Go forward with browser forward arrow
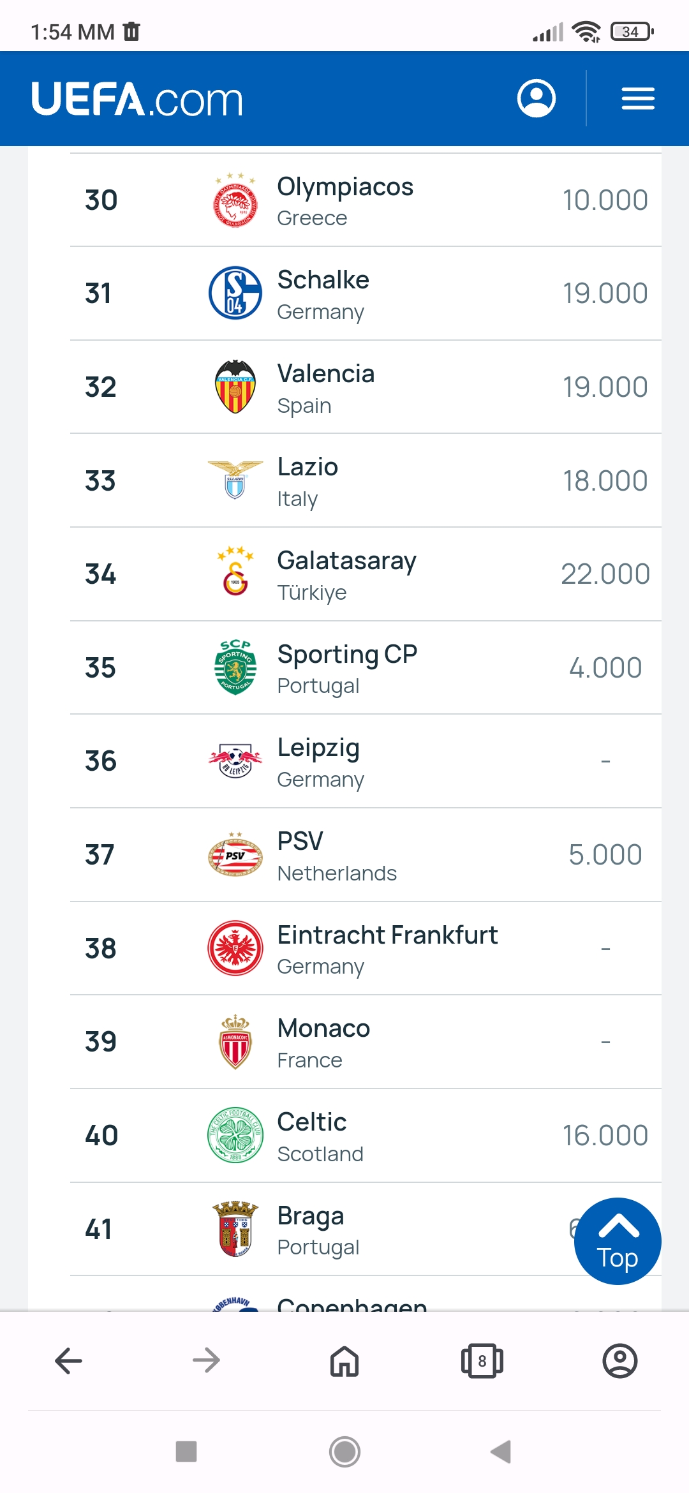The image size is (689, 1493). point(206,1361)
